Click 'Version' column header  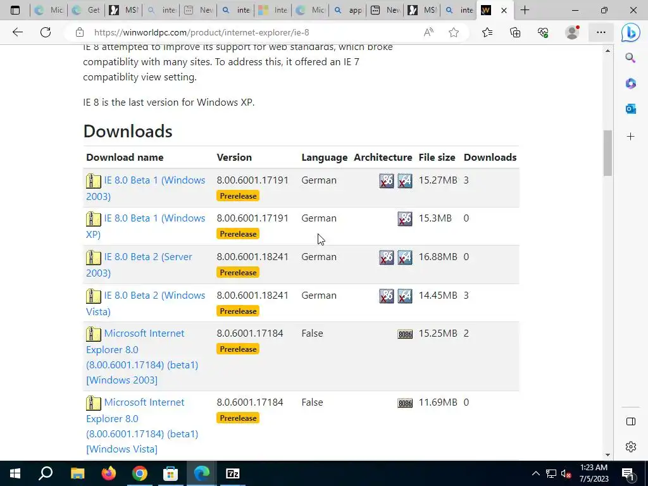(x=234, y=158)
